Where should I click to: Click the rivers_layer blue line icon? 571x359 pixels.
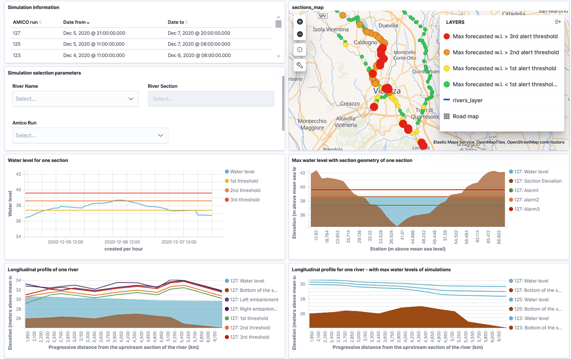(x=447, y=100)
